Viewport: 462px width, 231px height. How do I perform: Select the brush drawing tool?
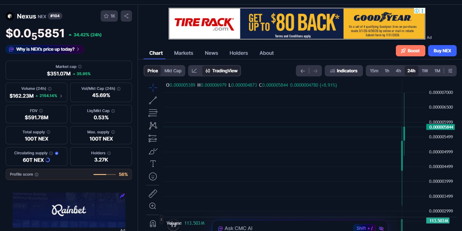[153, 151]
